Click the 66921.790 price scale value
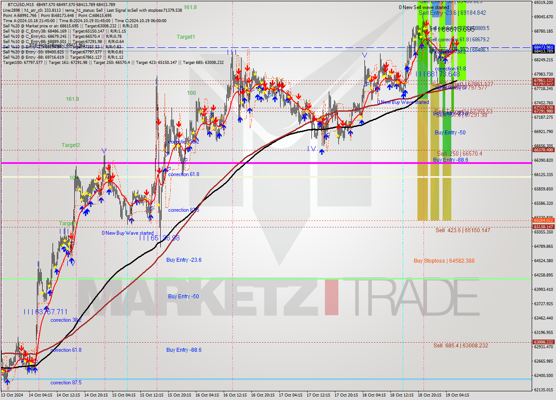This screenshot has width=556, height=400. [x=544, y=132]
